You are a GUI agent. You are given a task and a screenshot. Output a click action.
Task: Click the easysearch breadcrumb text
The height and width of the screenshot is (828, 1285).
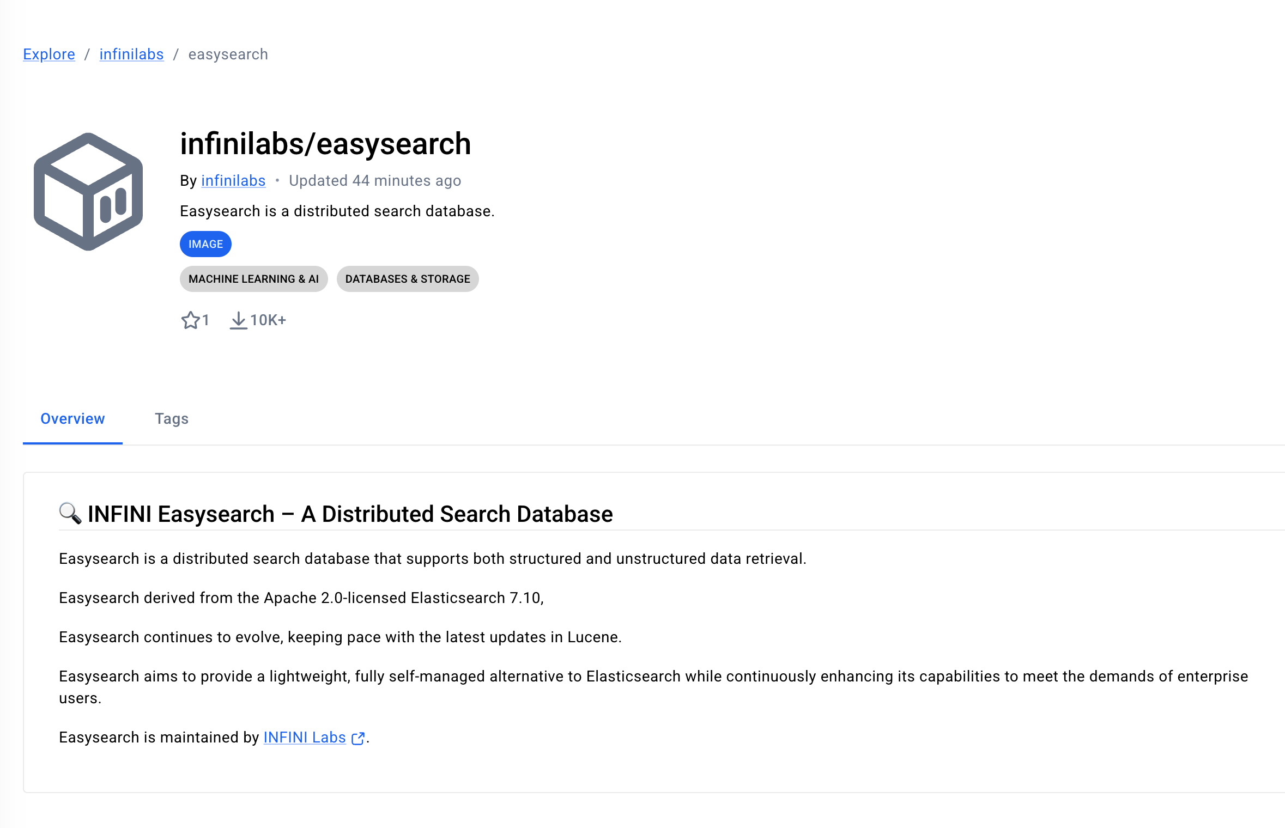(x=228, y=54)
